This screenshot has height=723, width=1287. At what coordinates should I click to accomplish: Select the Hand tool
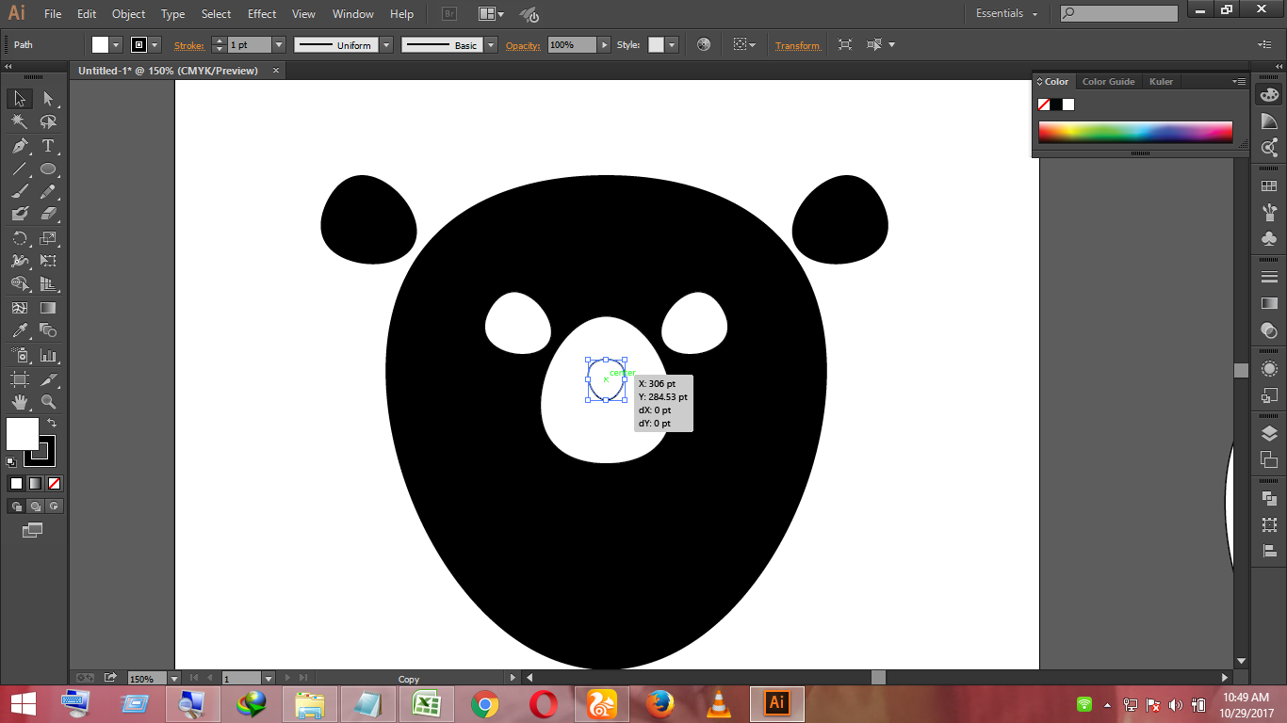pyautogui.click(x=20, y=402)
